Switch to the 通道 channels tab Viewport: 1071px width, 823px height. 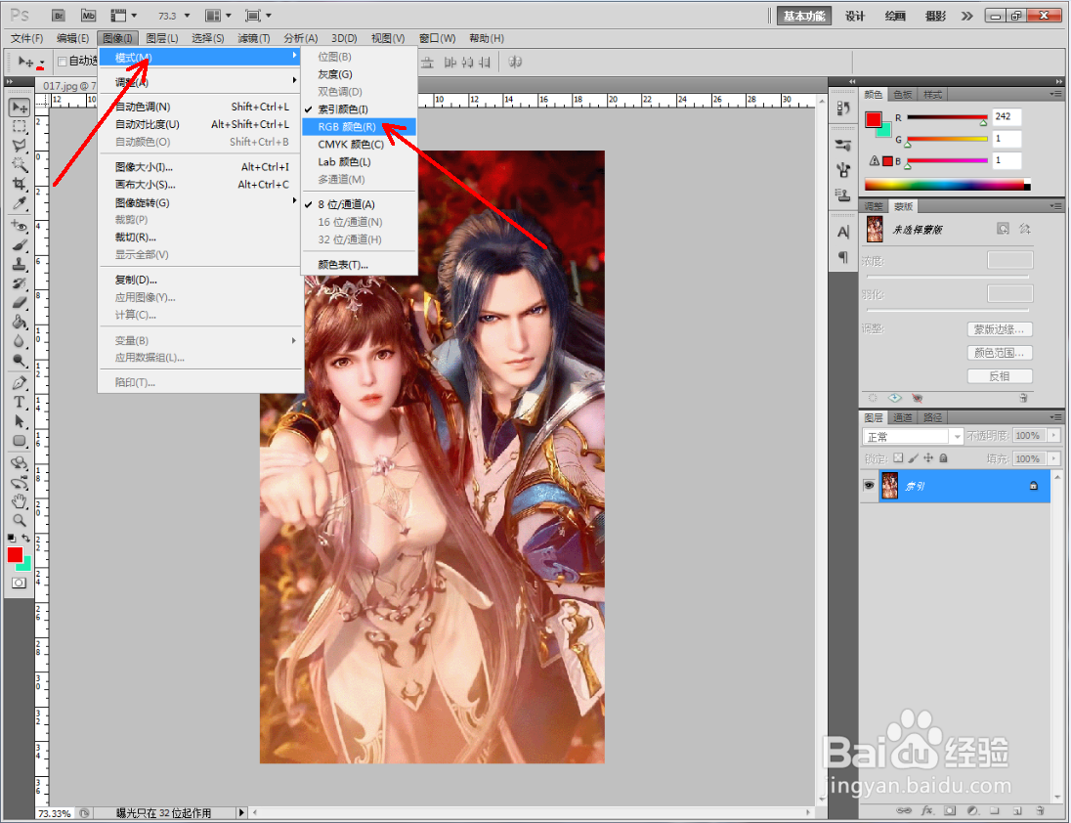[903, 417]
